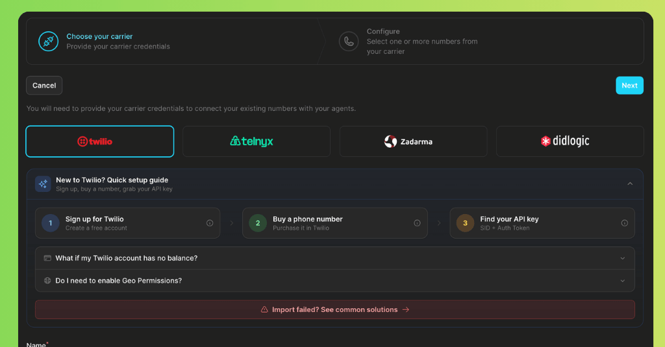Click the carrier credentials instruction sentence
This screenshot has width=665, height=347.
tap(191, 108)
